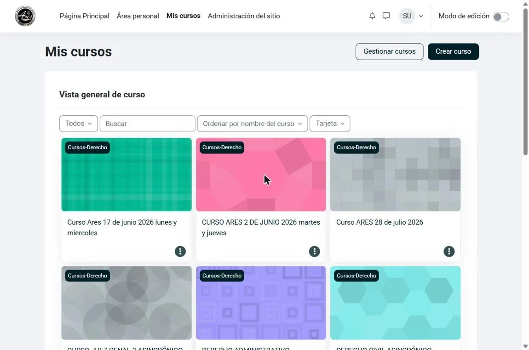Click the purple squares course thumbnail
The width and height of the screenshot is (529, 350).
(x=261, y=303)
